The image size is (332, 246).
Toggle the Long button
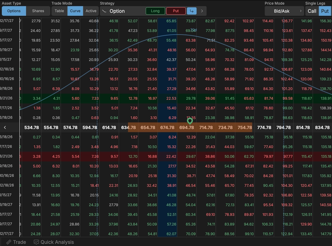(155, 11)
